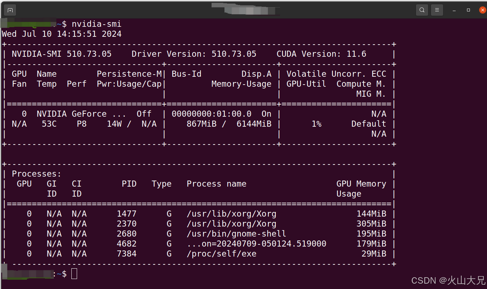Click PID 1477 in the processes table
487x289 pixels.
[127, 214]
